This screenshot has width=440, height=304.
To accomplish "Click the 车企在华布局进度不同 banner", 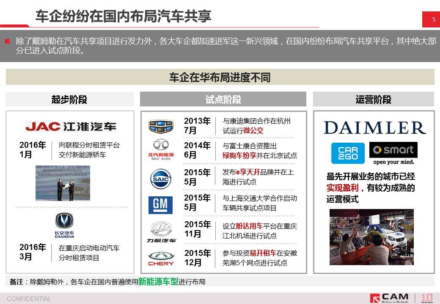I will (220, 77).
